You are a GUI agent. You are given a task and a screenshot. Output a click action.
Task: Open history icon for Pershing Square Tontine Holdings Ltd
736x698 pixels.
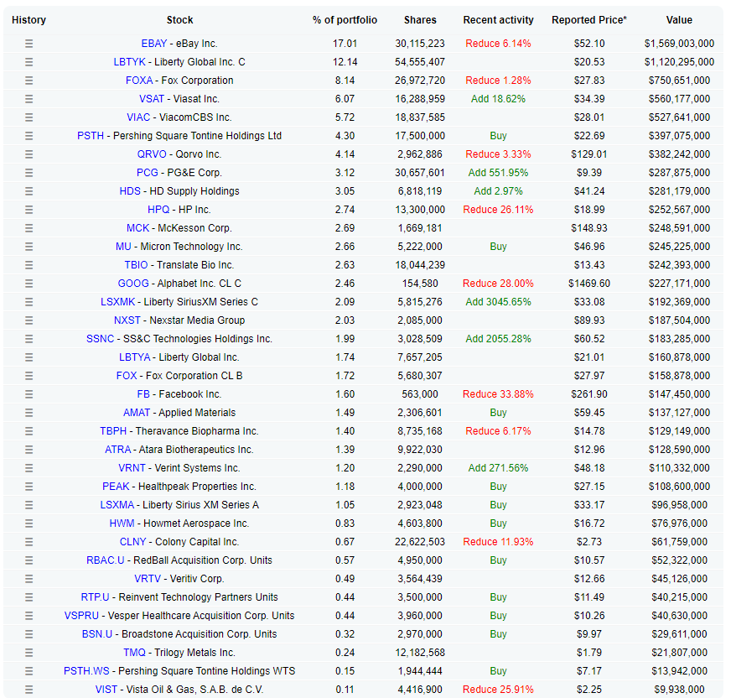29,136
